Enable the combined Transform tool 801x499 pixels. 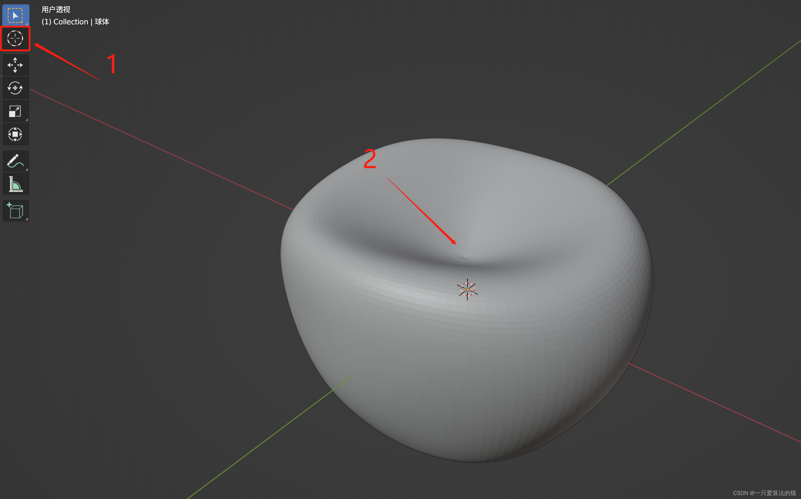15,134
